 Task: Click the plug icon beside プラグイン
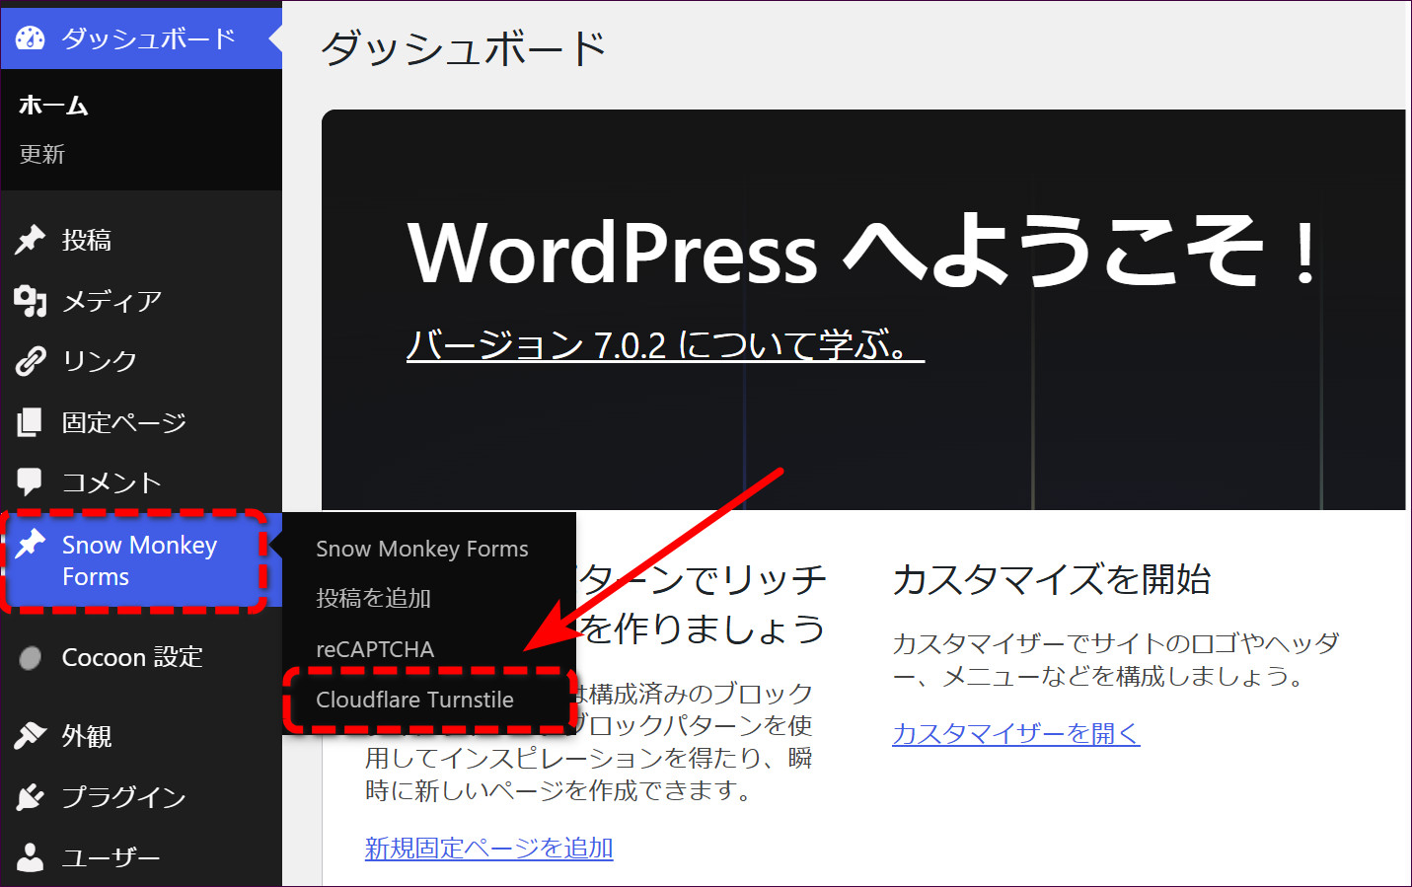(31, 797)
